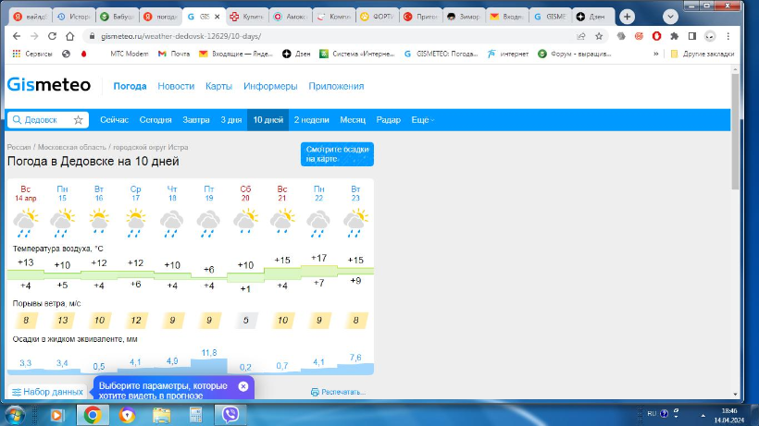The height and width of the screenshot is (426, 759).
Task: Open the МТС Modem bookmark
Action: click(130, 54)
